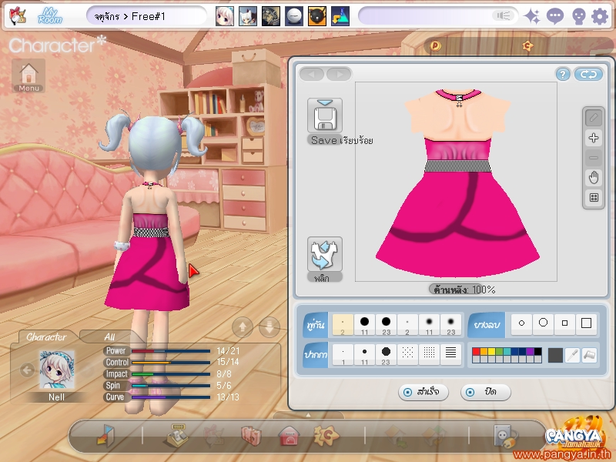Zoom out with the minus tool
This screenshot has height=462, width=616.
[x=594, y=158]
